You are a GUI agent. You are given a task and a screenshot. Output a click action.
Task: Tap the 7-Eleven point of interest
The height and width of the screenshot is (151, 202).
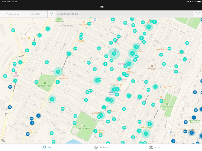(25, 38)
